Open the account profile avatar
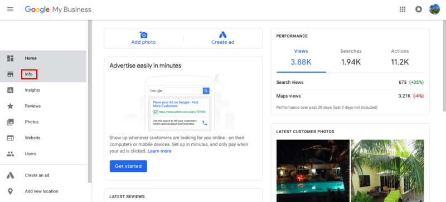Viewport: 446px width, 202px height. [434, 9]
